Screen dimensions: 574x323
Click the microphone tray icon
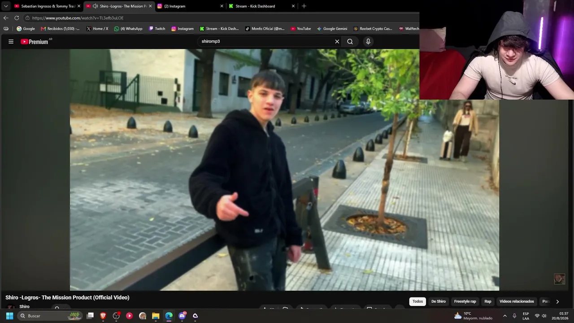click(514, 316)
